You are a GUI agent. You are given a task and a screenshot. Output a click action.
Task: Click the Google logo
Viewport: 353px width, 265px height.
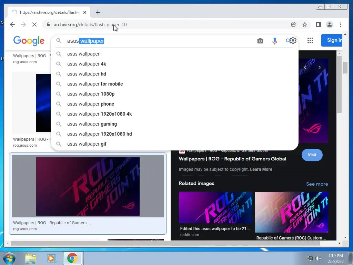click(29, 41)
